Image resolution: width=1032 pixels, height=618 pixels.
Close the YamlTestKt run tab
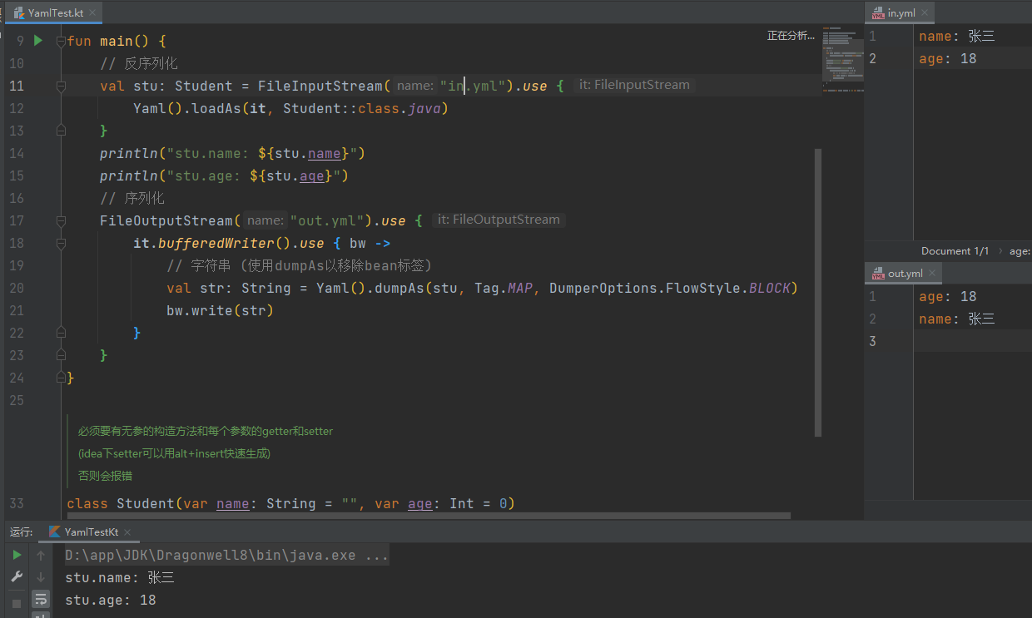(x=128, y=531)
